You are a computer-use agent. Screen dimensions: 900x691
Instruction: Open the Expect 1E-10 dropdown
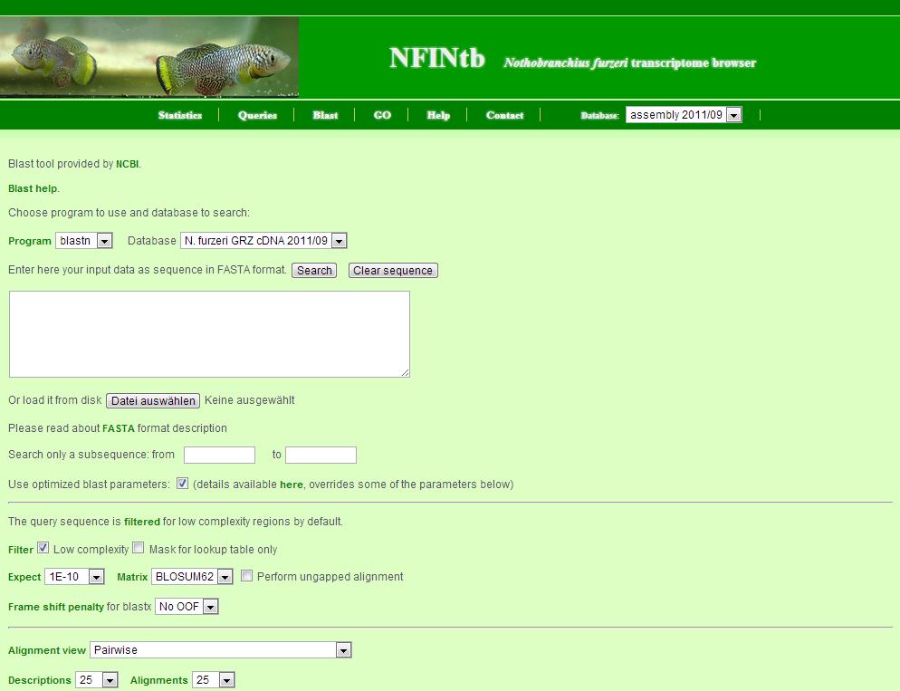pyautogui.click(x=74, y=577)
